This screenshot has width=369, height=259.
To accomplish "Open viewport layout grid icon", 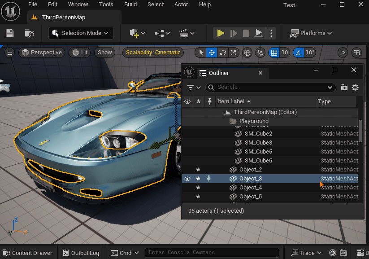I will coord(356,53).
